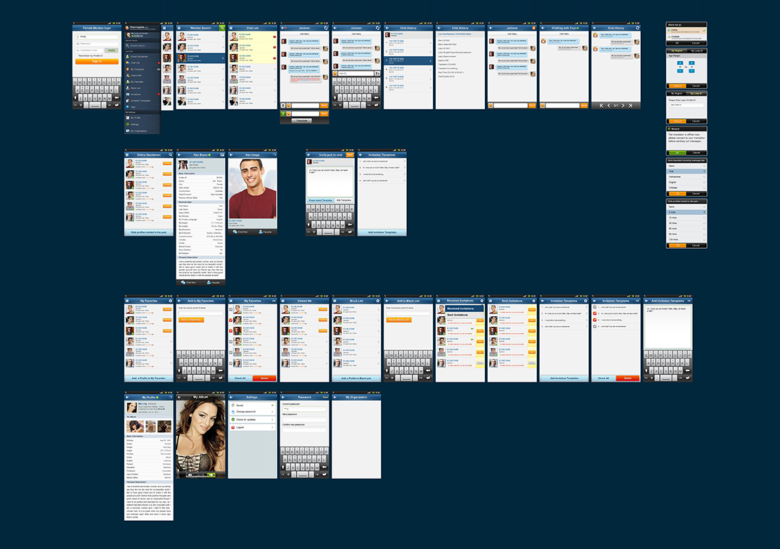Tap the circle icon in Block List header
Screen dimensions: 780x549
pos(377,301)
